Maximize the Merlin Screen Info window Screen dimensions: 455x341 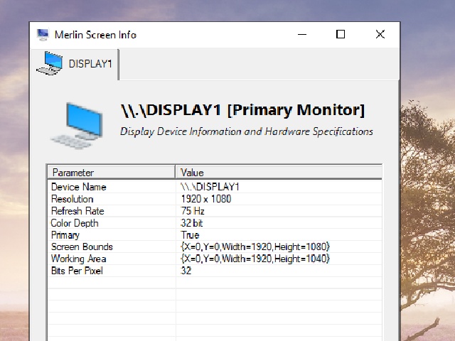coord(341,35)
